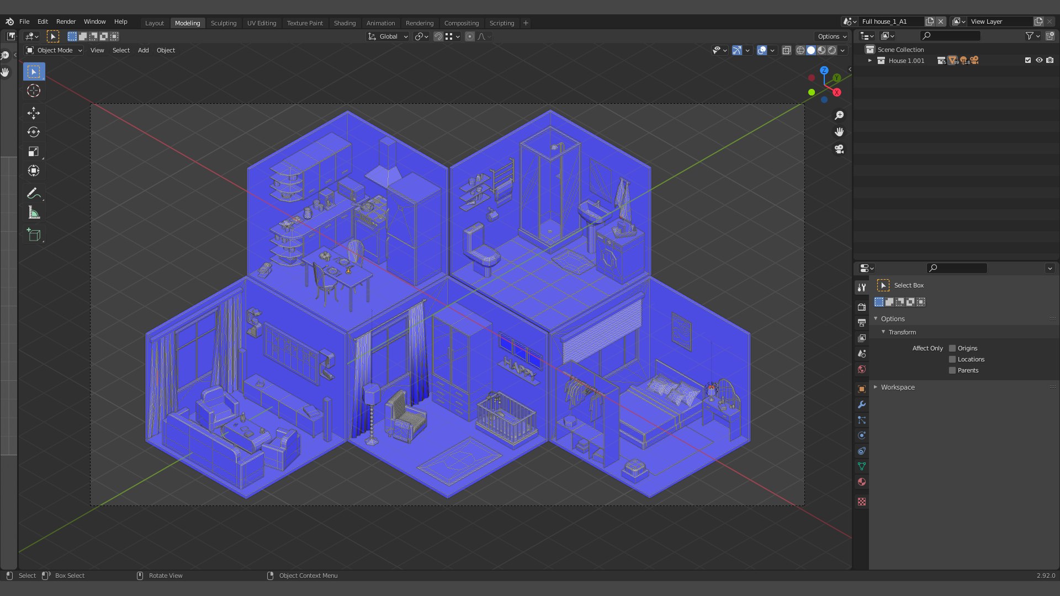Open the Render menu

pyautogui.click(x=66, y=22)
